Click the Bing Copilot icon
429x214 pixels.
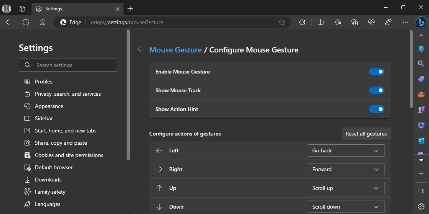[421, 23]
